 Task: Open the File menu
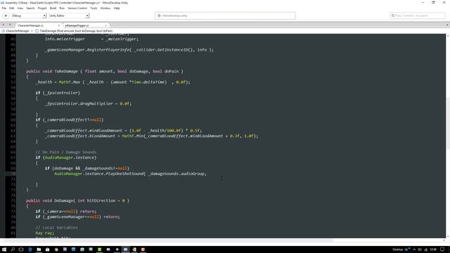coord(4,8)
